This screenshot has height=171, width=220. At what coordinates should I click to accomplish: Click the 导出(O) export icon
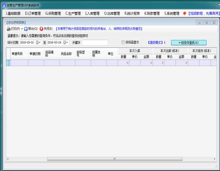pyautogui.click(x=26, y=29)
